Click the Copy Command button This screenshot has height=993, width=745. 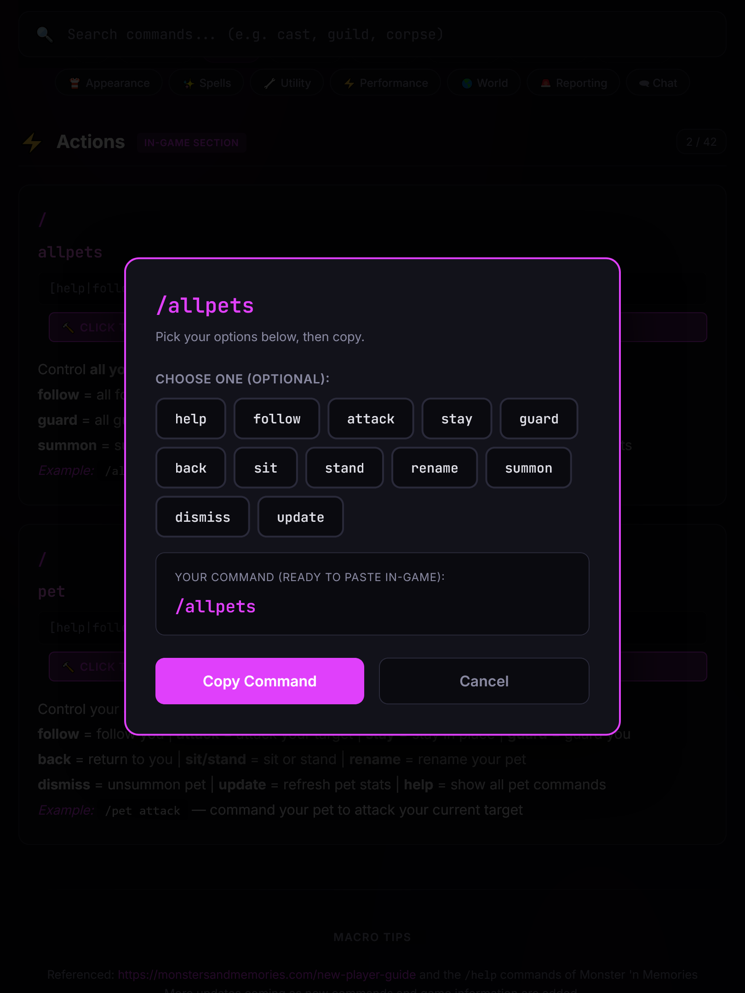click(259, 681)
